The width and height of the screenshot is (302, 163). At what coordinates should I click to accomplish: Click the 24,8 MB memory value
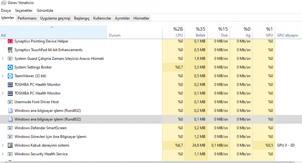tap(199, 145)
